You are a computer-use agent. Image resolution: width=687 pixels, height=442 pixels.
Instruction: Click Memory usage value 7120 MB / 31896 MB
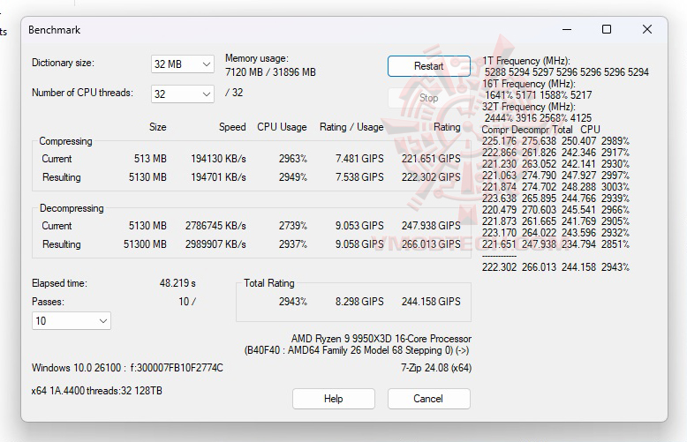270,72
